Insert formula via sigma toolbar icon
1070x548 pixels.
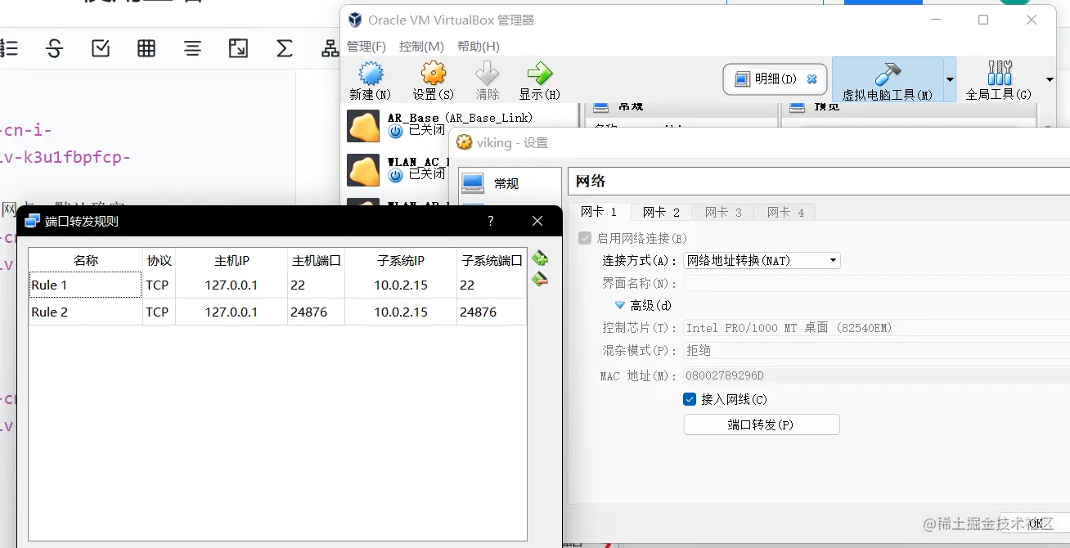(x=284, y=48)
